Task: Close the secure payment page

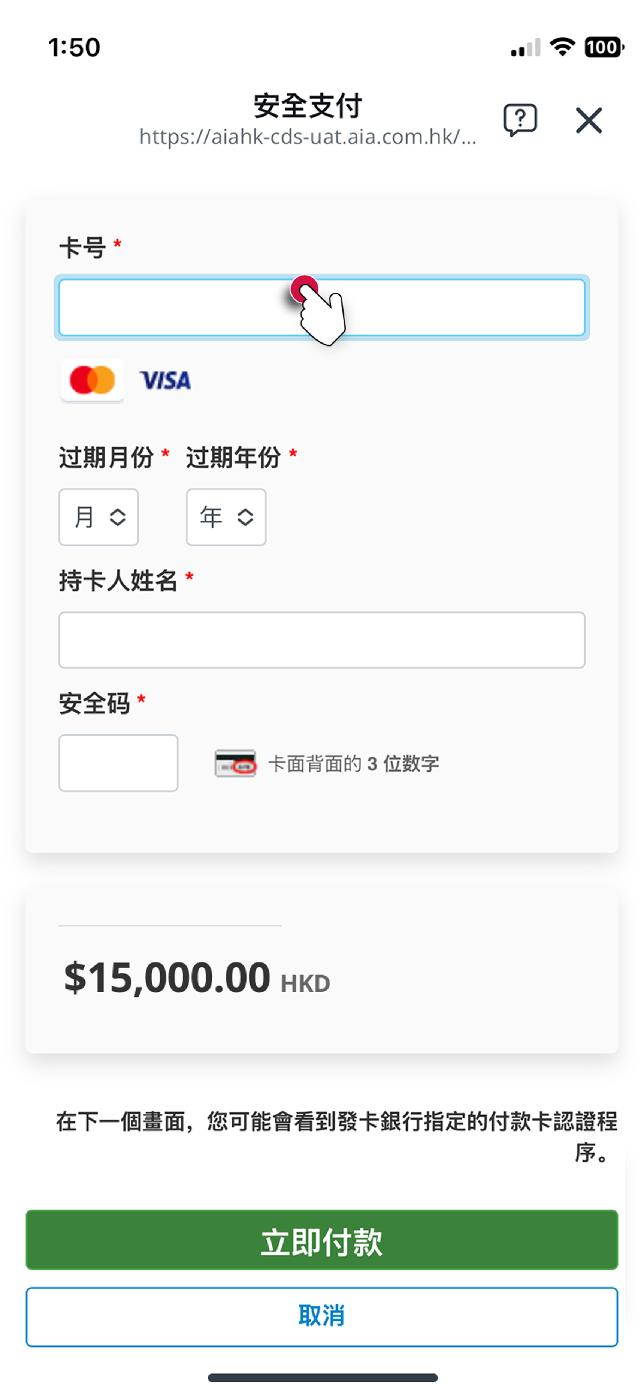Action: pos(589,120)
